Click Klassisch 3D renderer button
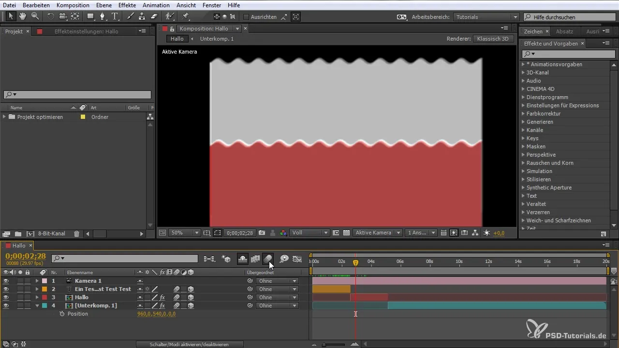Viewport: 619px width, 348px height. pyautogui.click(x=493, y=39)
